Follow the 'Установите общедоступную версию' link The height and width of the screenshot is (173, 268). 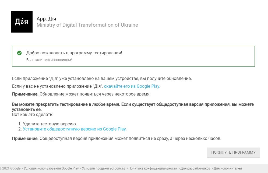(75, 129)
